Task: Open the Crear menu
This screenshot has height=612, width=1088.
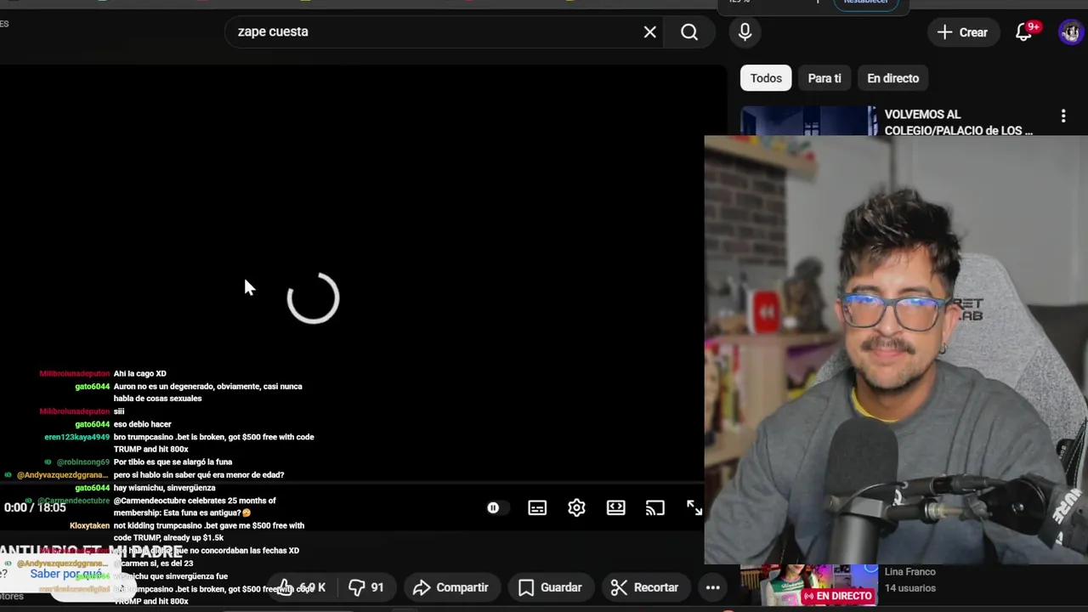Action: pyautogui.click(x=963, y=32)
